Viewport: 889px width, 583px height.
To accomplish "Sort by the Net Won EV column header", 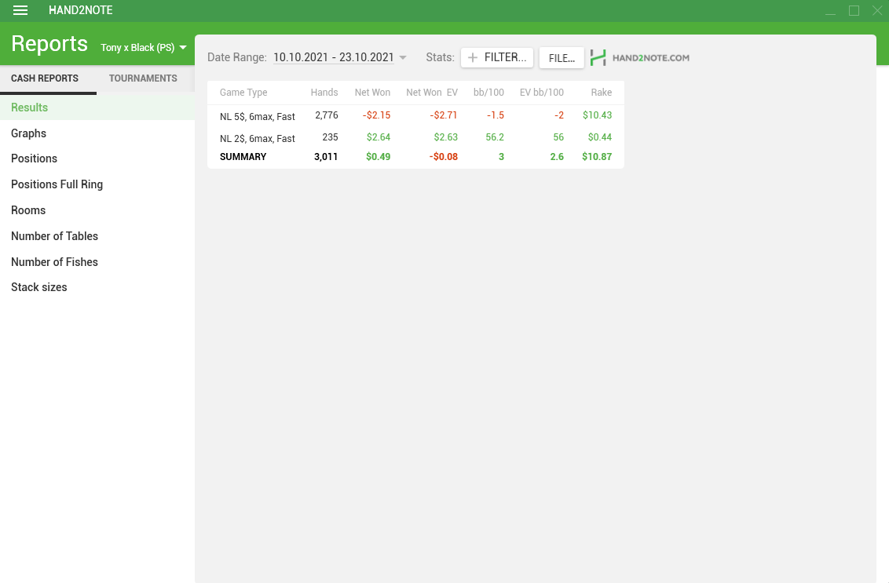I will pos(432,93).
